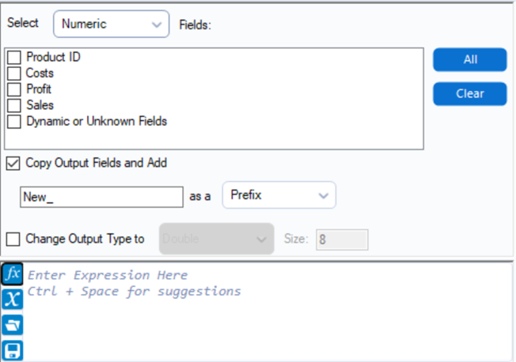Check the Costs field checkbox
Image resolution: width=516 pixels, height=362 pixels.
(14, 74)
